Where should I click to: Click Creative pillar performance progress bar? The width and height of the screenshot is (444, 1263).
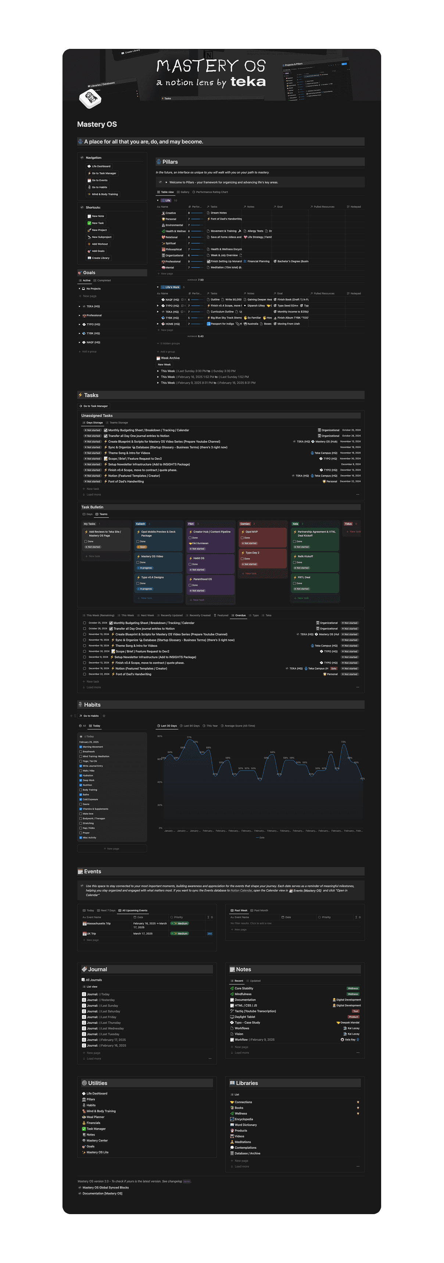click(197, 213)
